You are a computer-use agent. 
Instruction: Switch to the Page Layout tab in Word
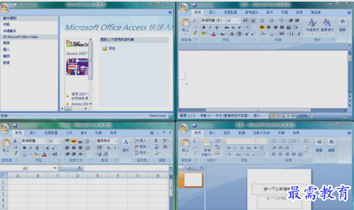[x=230, y=13]
